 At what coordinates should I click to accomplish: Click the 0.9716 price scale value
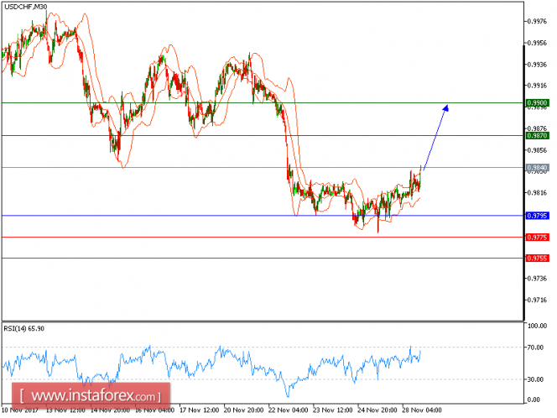[x=537, y=300]
